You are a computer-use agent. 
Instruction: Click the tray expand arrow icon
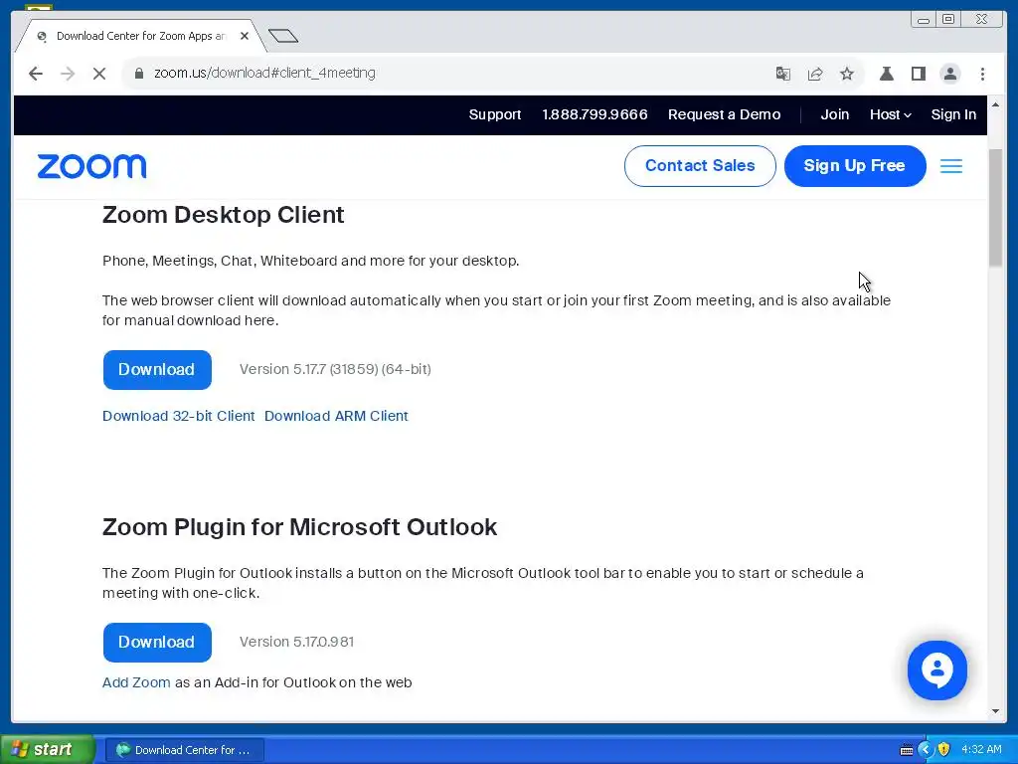tap(926, 750)
